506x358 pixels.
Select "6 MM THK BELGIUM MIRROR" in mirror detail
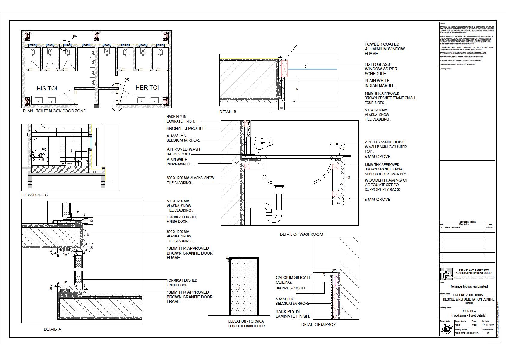point(292,301)
